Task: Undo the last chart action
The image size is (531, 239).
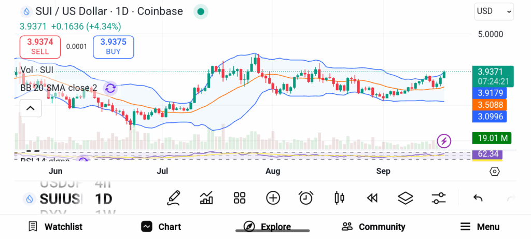Action: [478, 198]
